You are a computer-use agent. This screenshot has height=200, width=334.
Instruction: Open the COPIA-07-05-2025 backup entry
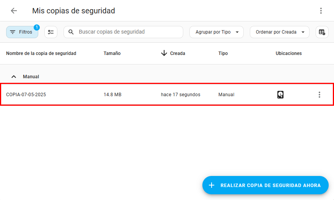[x=26, y=95]
